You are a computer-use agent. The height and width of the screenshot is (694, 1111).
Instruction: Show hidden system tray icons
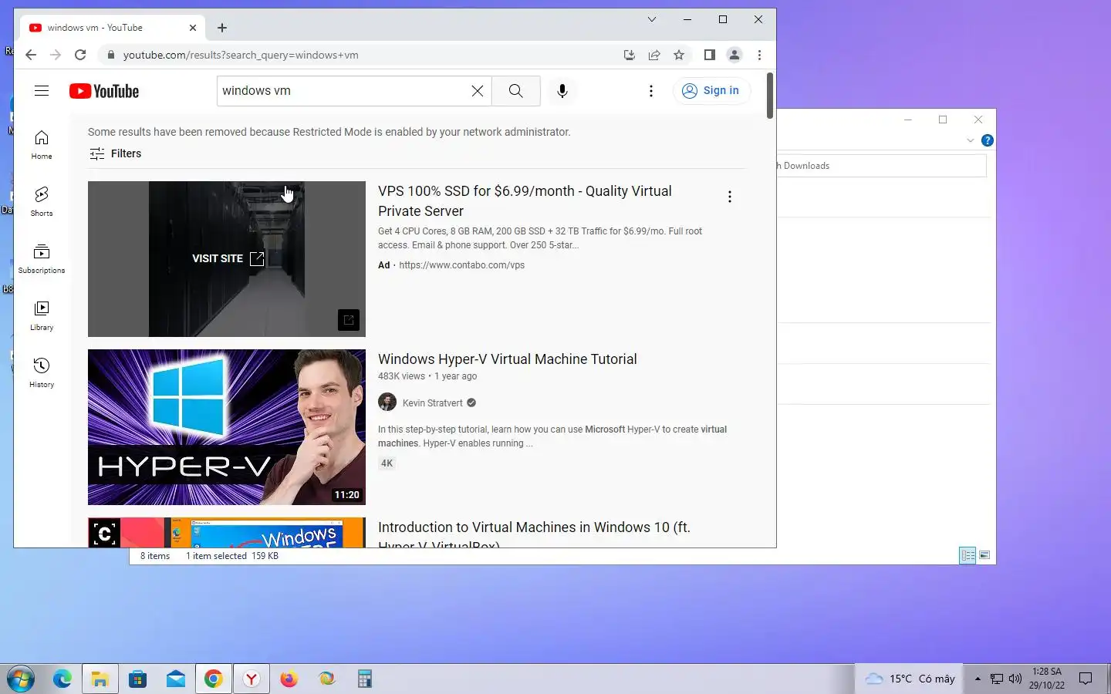tap(978, 679)
